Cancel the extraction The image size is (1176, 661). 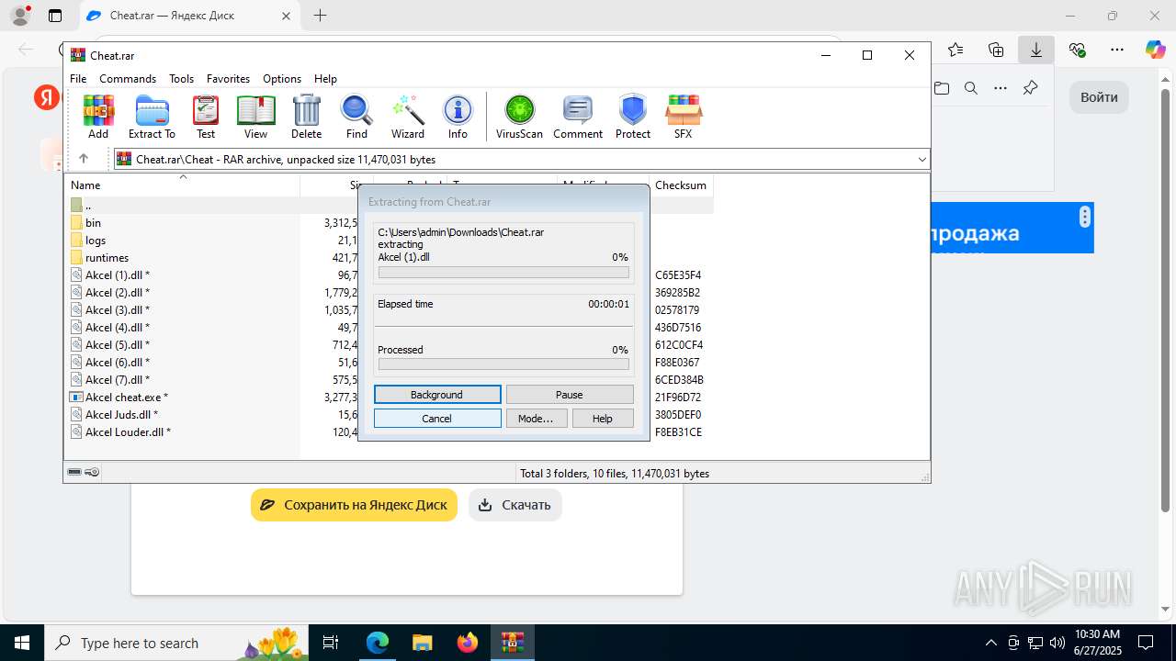[x=437, y=419]
